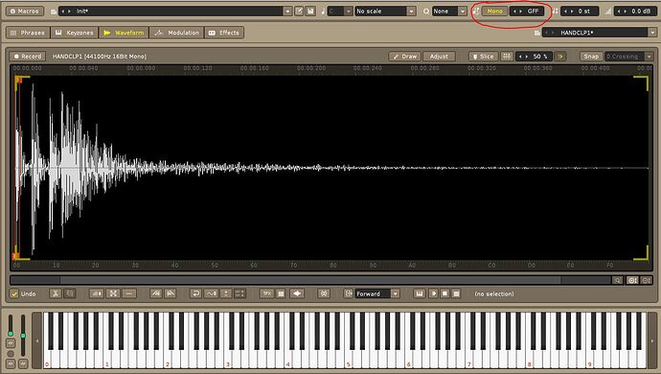This screenshot has height=374, width=661.
Task: Lower volume using 0.0 dB left arrow
Action: 619,12
